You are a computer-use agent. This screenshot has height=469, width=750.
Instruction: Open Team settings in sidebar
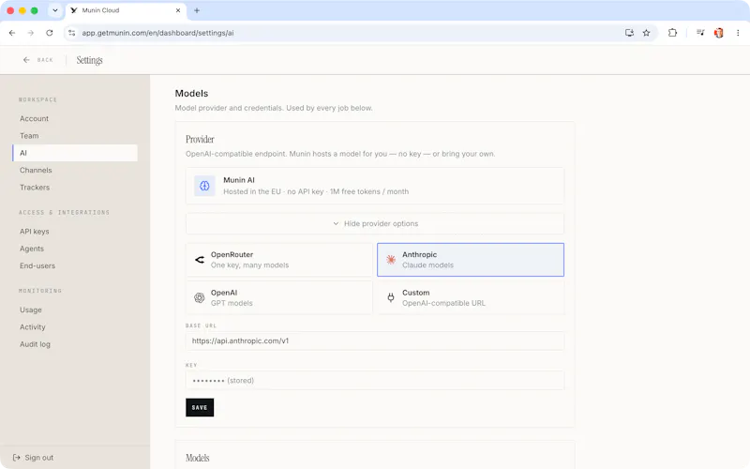29,136
